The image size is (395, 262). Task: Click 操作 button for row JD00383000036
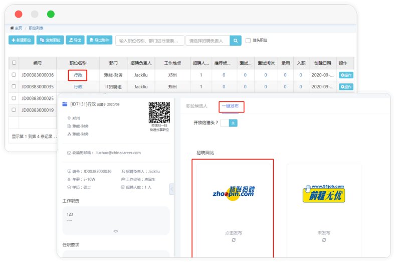[346, 75]
